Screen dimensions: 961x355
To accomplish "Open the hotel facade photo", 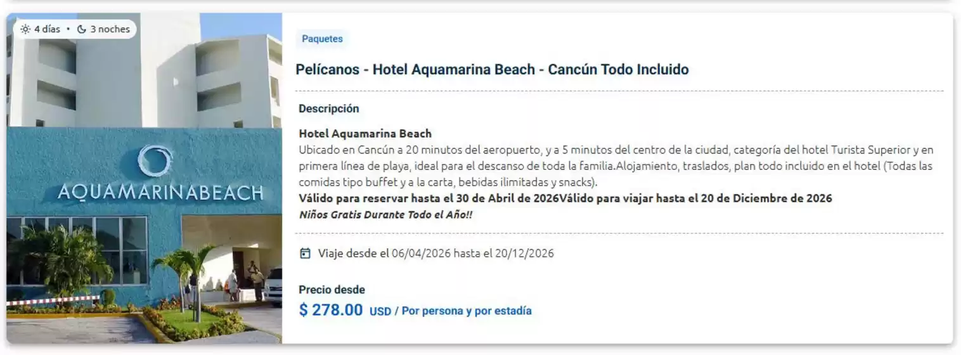I will pos(145,254).
